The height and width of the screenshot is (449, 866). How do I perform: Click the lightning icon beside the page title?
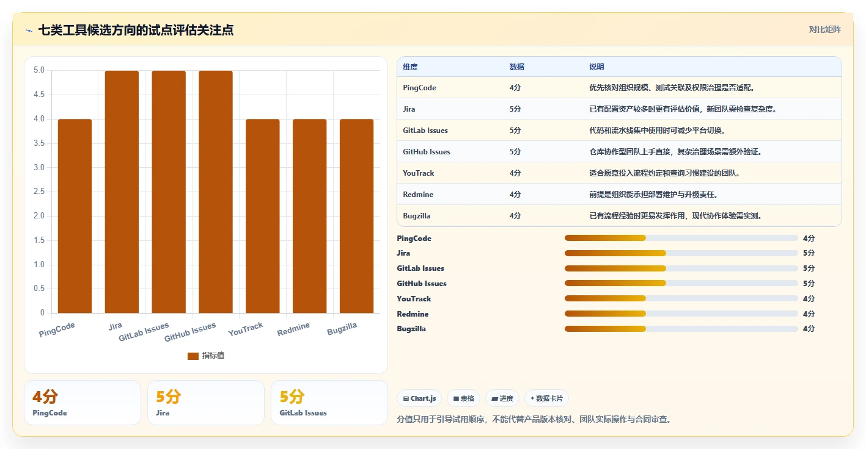point(29,31)
